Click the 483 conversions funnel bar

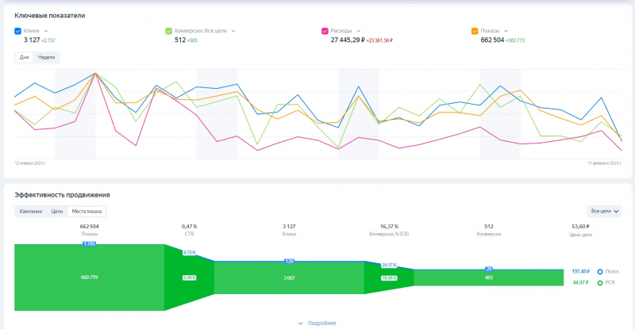pyautogui.click(x=489, y=278)
